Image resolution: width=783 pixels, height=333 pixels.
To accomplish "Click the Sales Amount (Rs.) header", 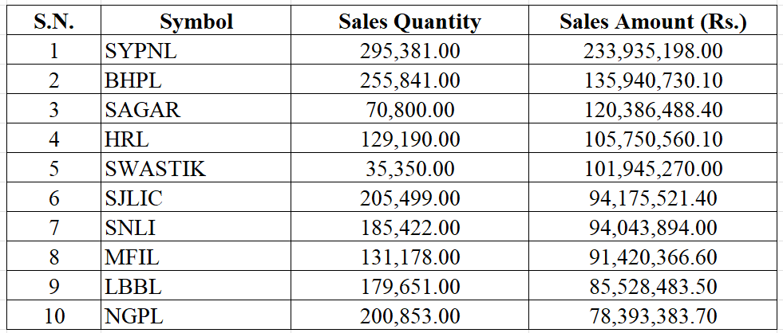I will [x=652, y=22].
